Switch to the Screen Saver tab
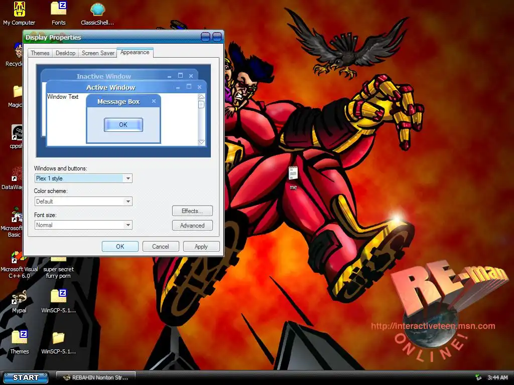This screenshot has width=514, height=385. [98, 53]
